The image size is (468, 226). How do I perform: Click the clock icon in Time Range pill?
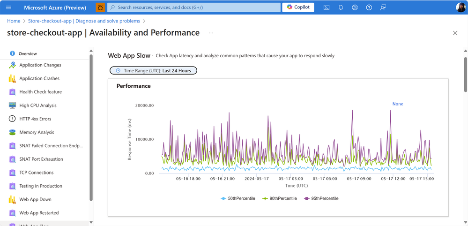point(118,71)
